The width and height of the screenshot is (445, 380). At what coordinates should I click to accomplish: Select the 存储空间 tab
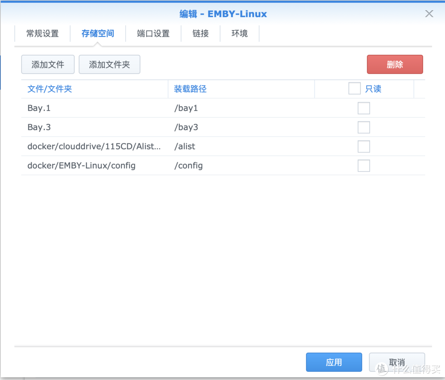click(97, 33)
